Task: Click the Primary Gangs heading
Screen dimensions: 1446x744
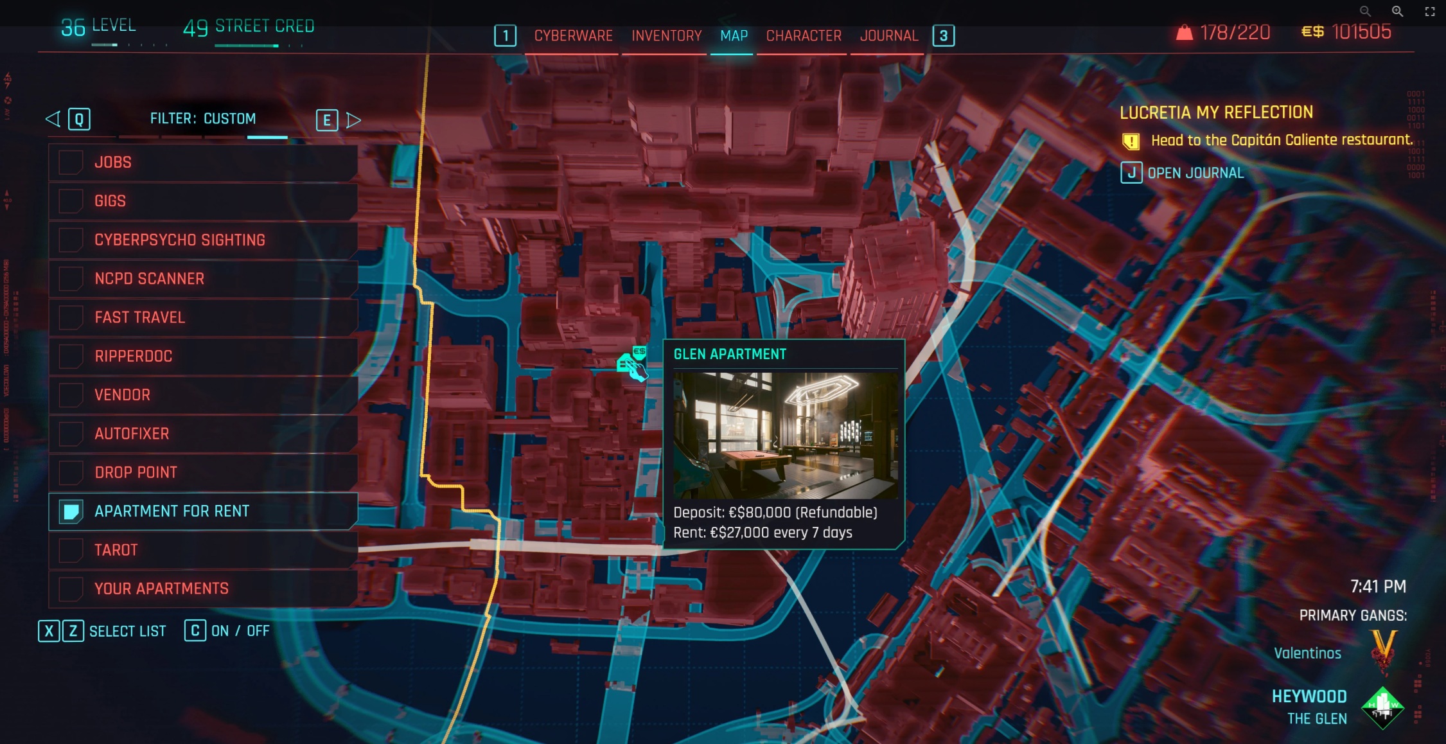Action: point(1353,616)
